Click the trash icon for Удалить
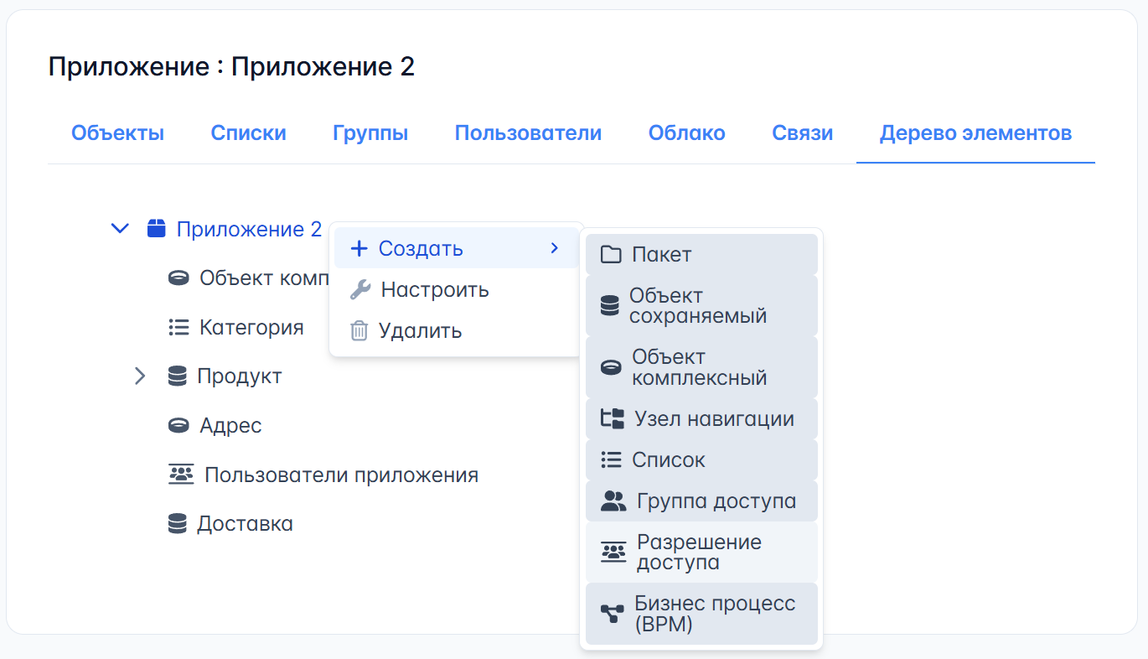This screenshot has height=659, width=1148. point(359,330)
